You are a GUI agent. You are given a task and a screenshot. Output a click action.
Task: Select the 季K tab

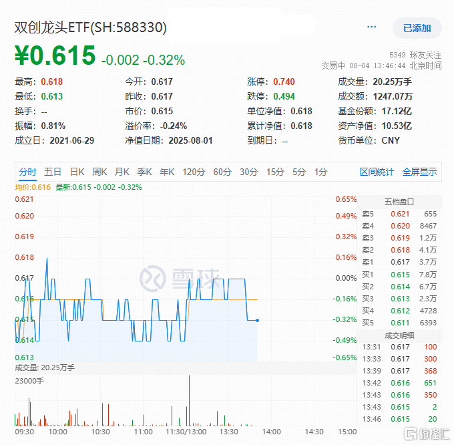pos(144,172)
